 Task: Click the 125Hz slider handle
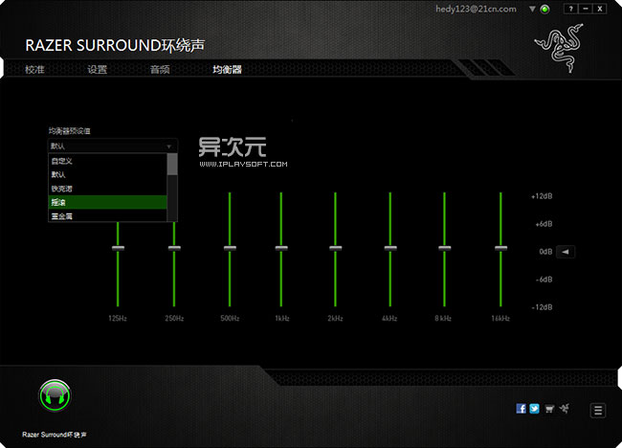[118, 248]
